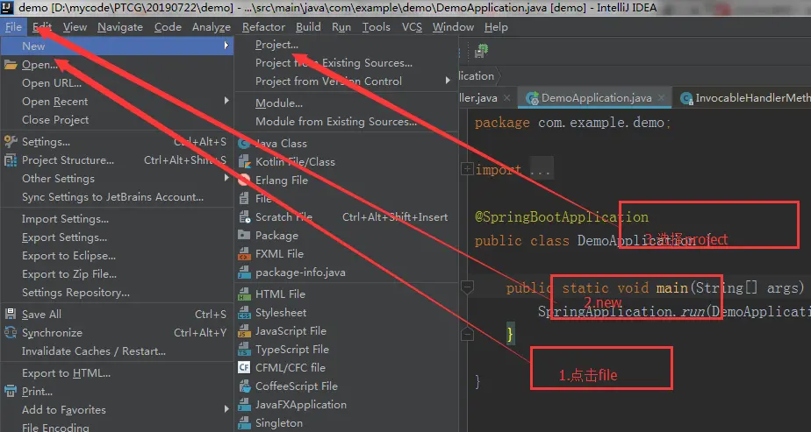This screenshot has height=432, width=811.
Task: Switch to the DemoApplication.java tab
Action: pos(595,97)
